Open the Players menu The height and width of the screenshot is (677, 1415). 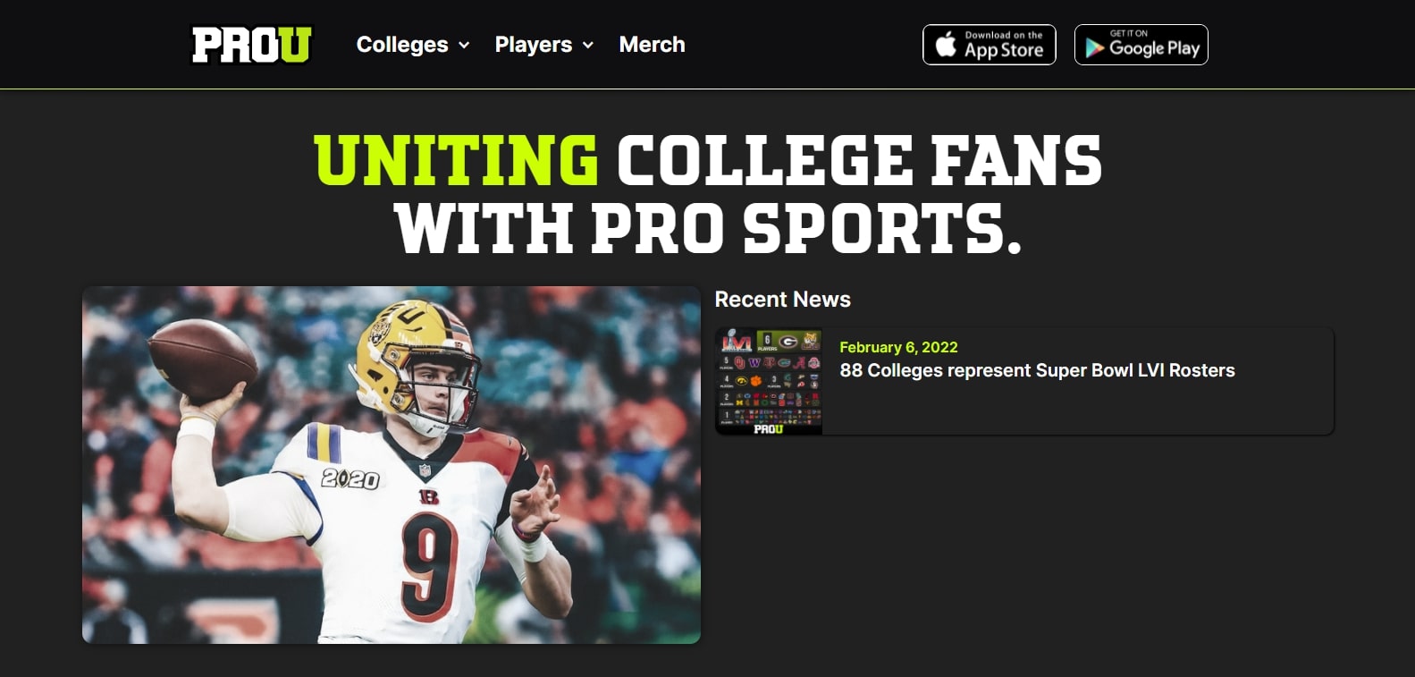coord(534,45)
